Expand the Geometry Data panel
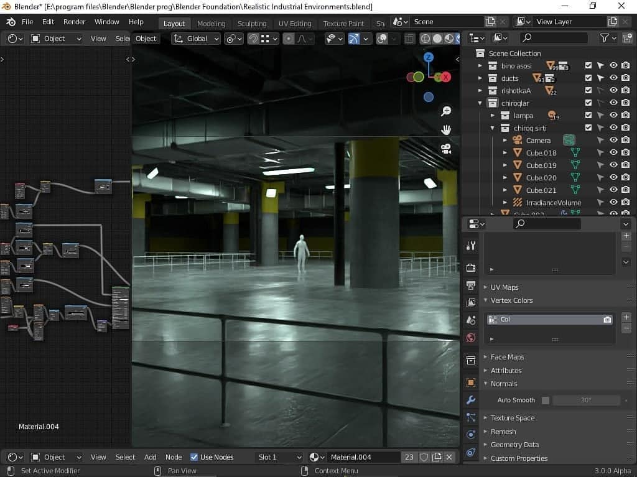This screenshot has height=477, width=637. (514, 445)
